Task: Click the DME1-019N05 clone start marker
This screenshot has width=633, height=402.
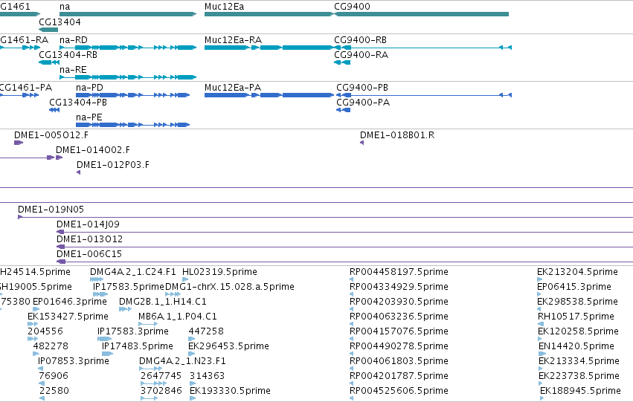Action: [20, 217]
